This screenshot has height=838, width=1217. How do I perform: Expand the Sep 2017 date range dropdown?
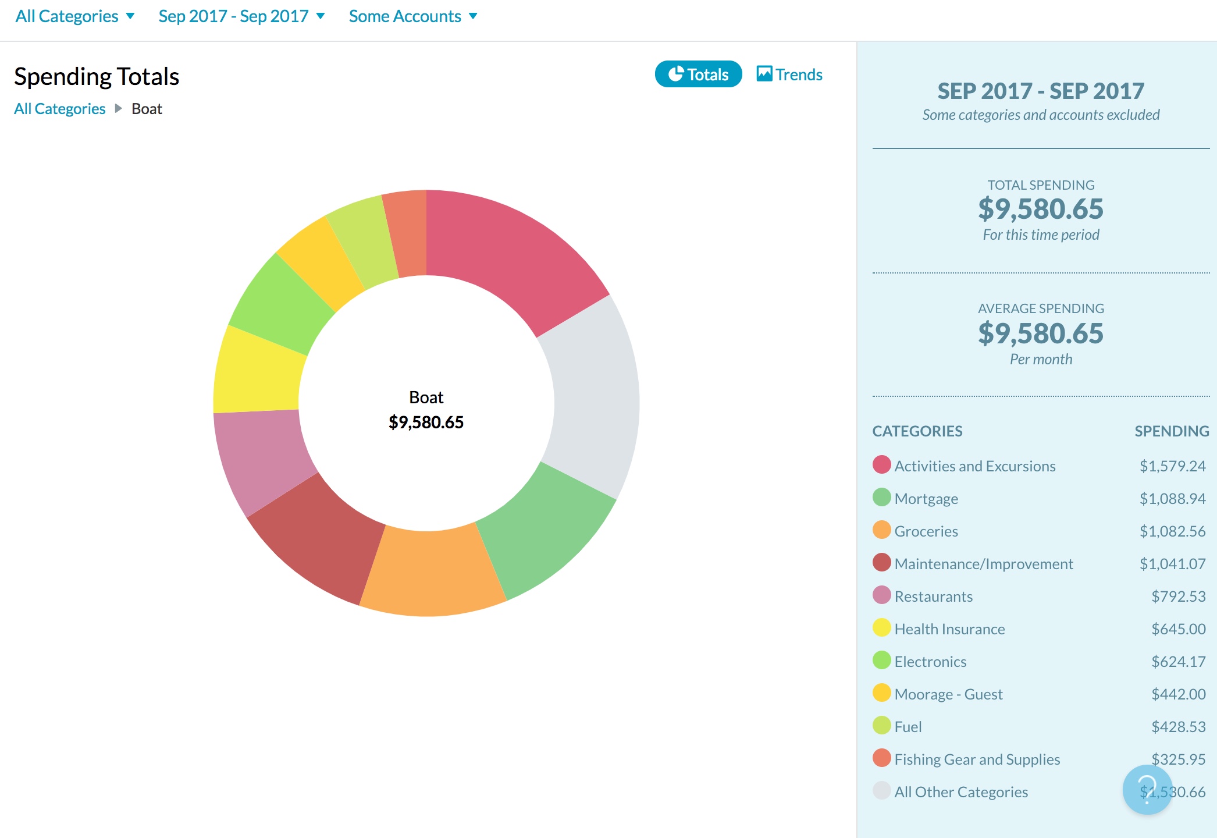(241, 16)
